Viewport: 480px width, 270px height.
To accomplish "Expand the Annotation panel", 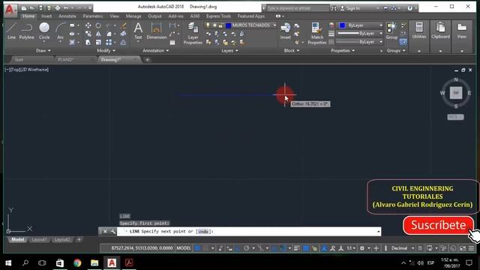I will pyautogui.click(x=155, y=51).
